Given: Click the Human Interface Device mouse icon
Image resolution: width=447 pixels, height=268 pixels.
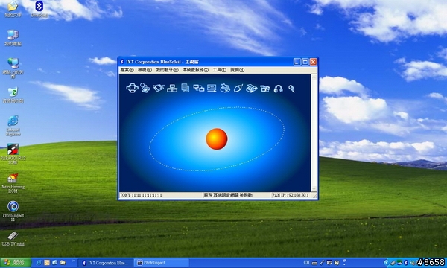Looking at the screenshot, I should 238,89.
